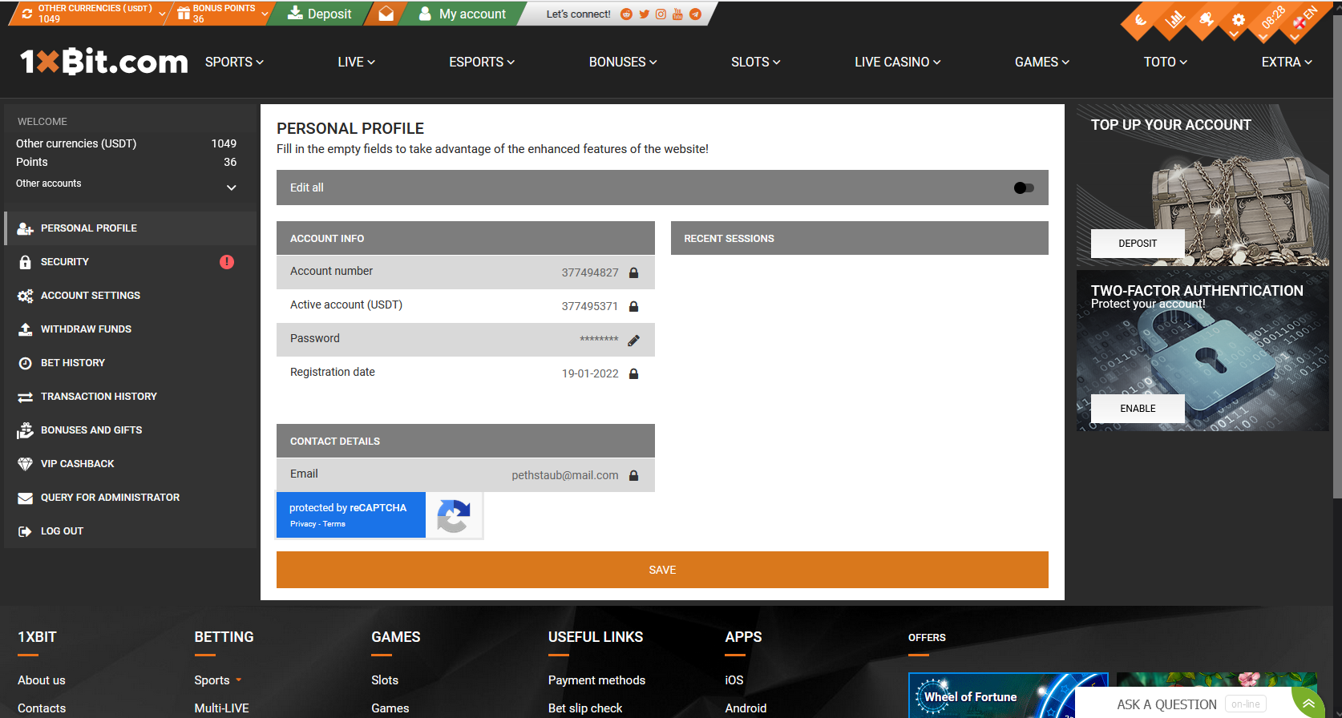1342x718 pixels.
Task: Open the settings gear in the orange ribbon
Action: point(1239,20)
